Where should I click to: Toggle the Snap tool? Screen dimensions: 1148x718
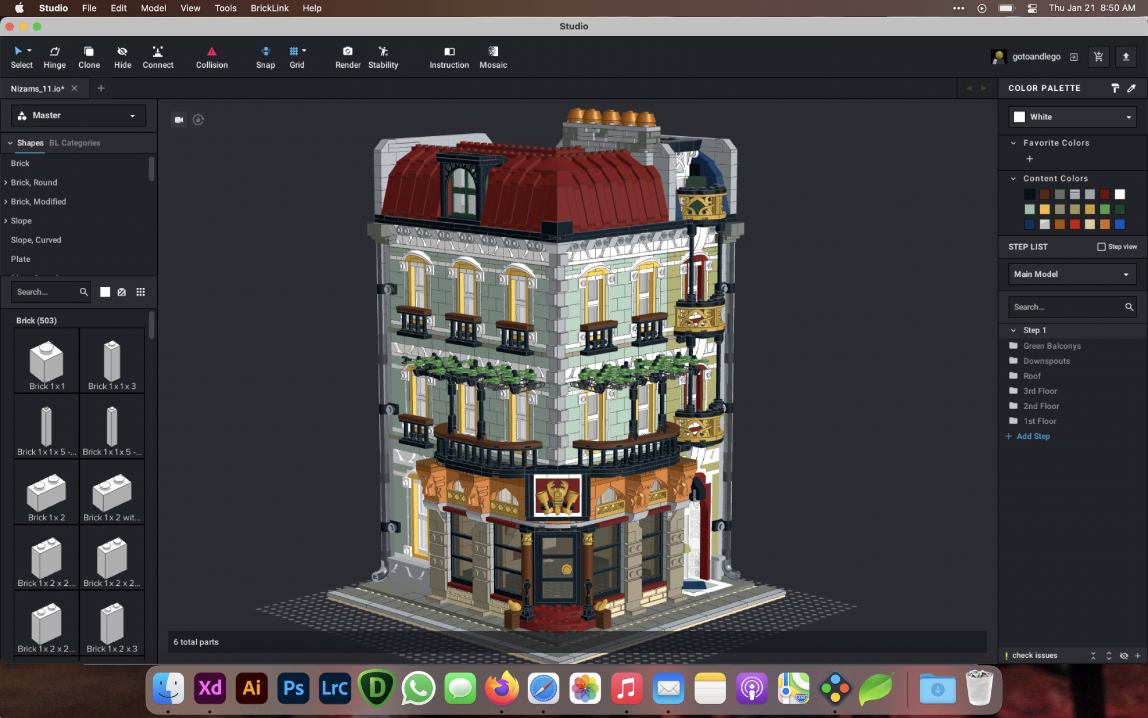[265, 57]
